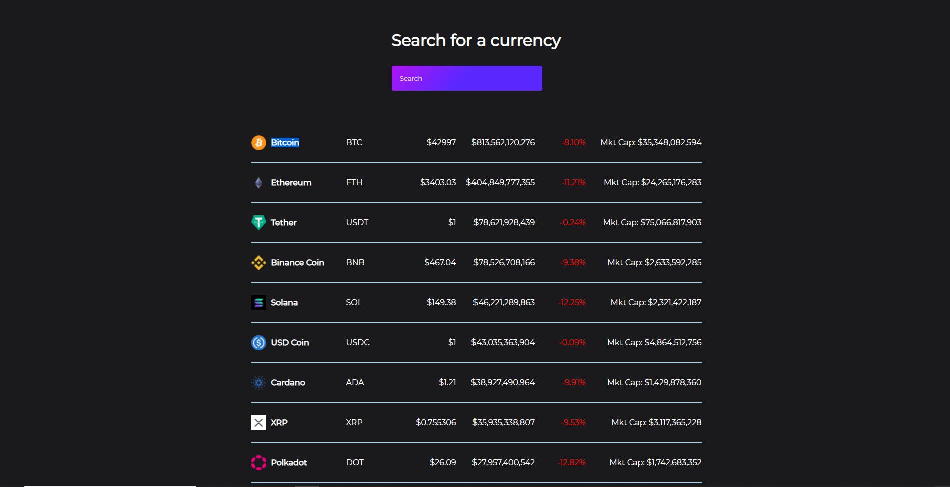This screenshot has height=487, width=950.
Task: Click Bitcoin's price of $42997
Action: pos(441,143)
